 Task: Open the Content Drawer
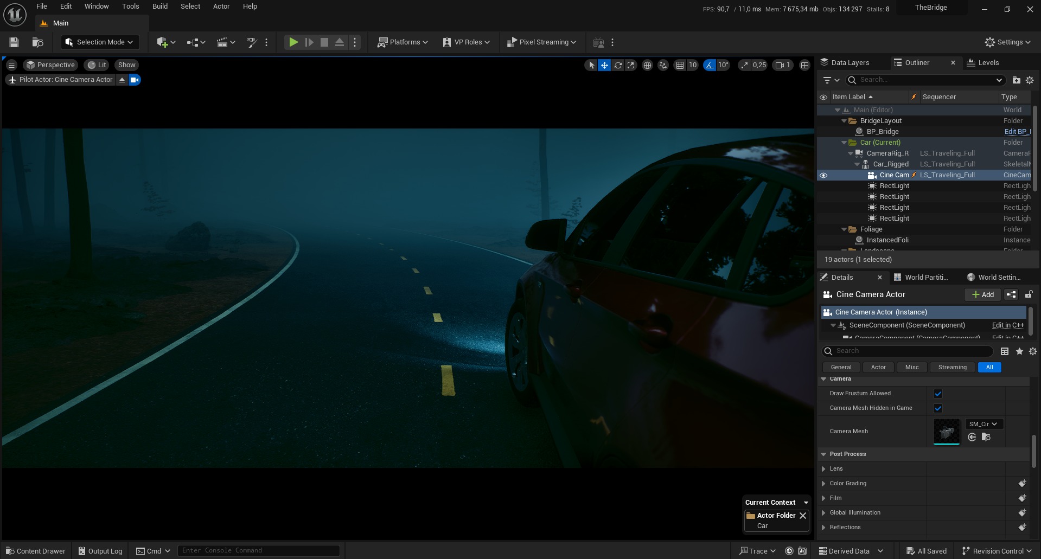36,551
